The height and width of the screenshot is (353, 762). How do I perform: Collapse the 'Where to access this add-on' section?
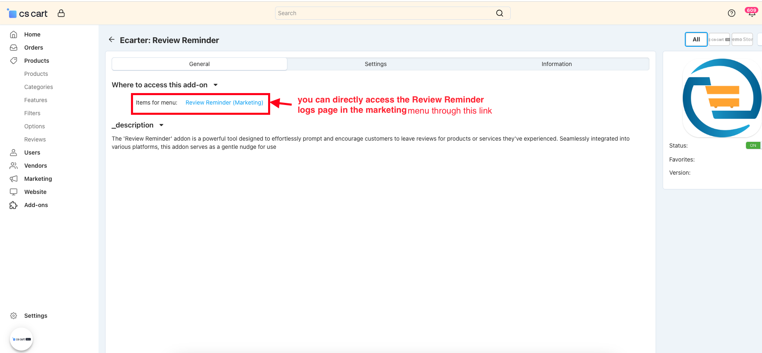216,85
